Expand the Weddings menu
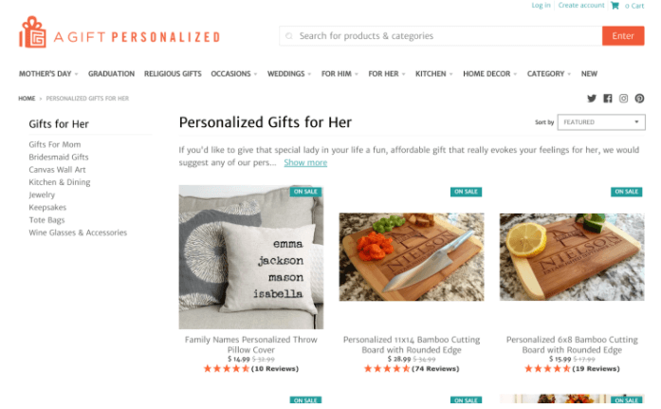This screenshot has width=661, height=409. [x=289, y=74]
